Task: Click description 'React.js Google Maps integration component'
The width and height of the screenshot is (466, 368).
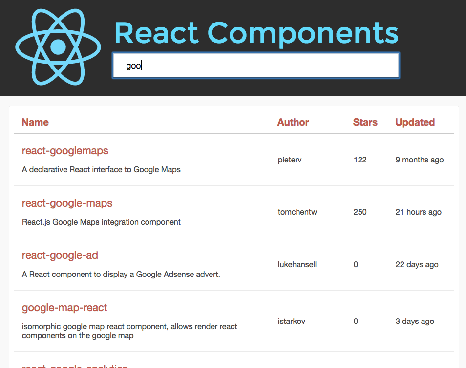Action: (x=101, y=222)
